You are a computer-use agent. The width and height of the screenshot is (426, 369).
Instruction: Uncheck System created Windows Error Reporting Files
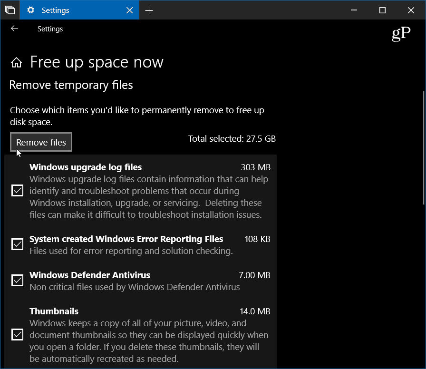click(18, 244)
